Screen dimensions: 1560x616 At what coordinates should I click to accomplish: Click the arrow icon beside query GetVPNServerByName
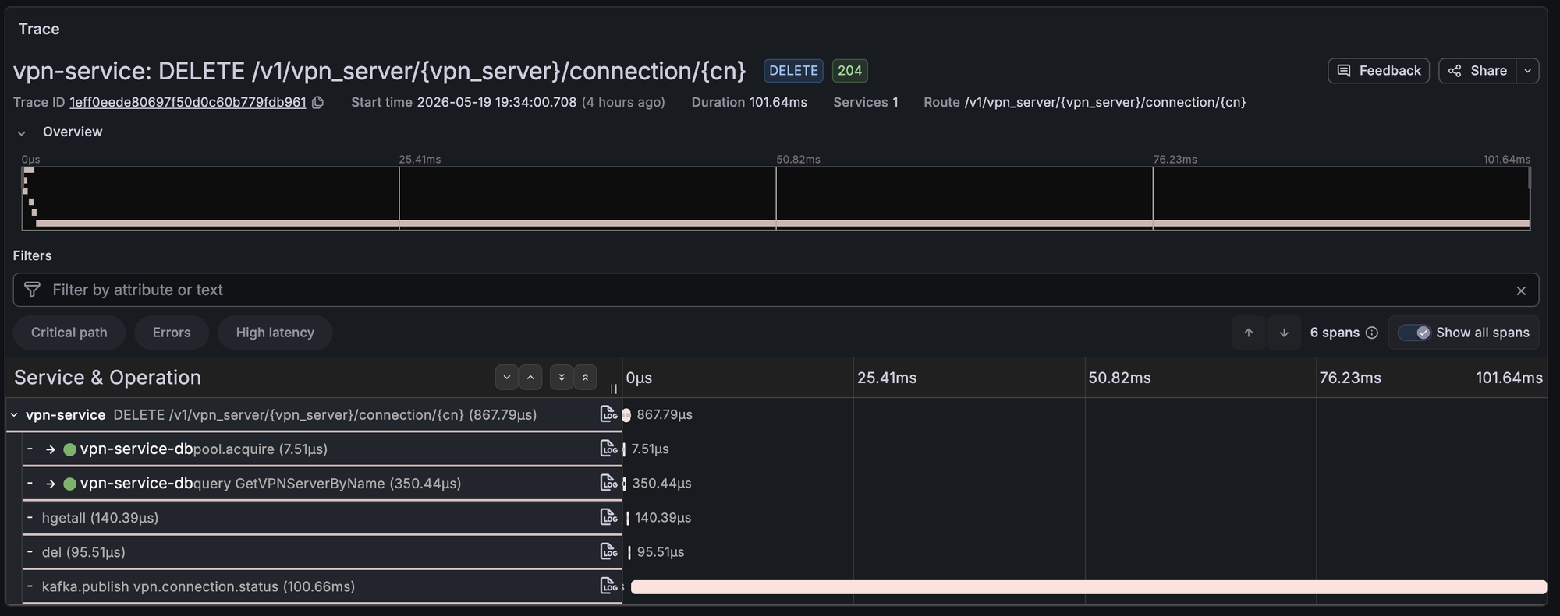pos(51,484)
